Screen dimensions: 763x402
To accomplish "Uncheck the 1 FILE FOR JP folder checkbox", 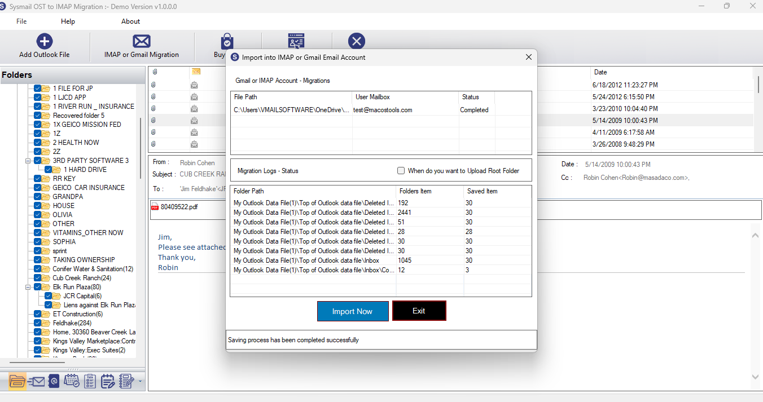I will [x=38, y=89].
